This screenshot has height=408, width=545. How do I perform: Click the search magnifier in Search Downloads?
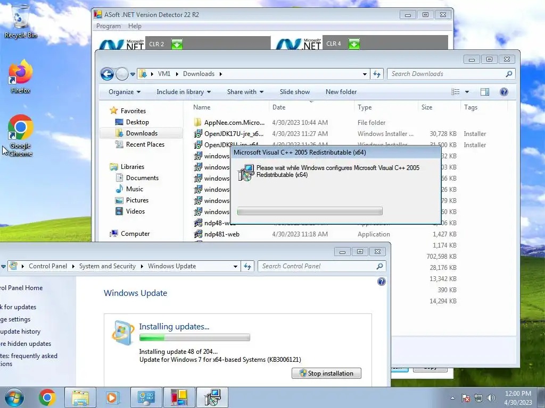coord(509,74)
